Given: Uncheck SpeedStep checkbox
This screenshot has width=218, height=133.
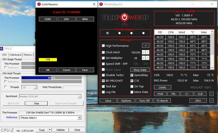Looking at the screenshot, I should [x=132, y=75].
